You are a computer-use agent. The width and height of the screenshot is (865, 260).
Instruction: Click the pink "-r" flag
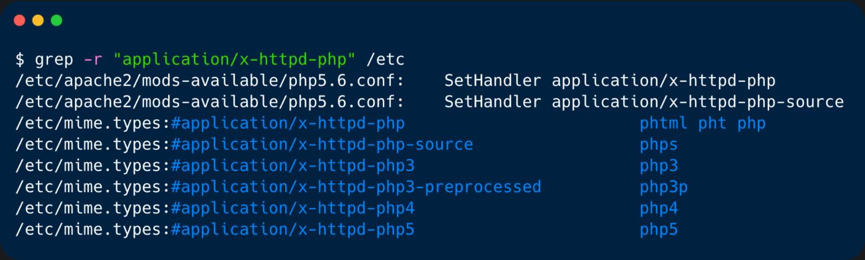pos(88,60)
